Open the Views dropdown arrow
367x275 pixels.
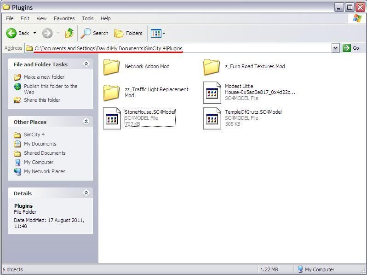click(164, 33)
